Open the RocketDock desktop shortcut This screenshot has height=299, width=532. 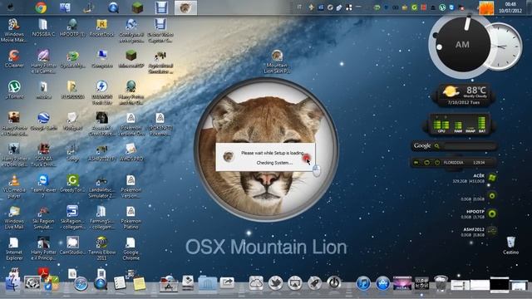[101, 27]
